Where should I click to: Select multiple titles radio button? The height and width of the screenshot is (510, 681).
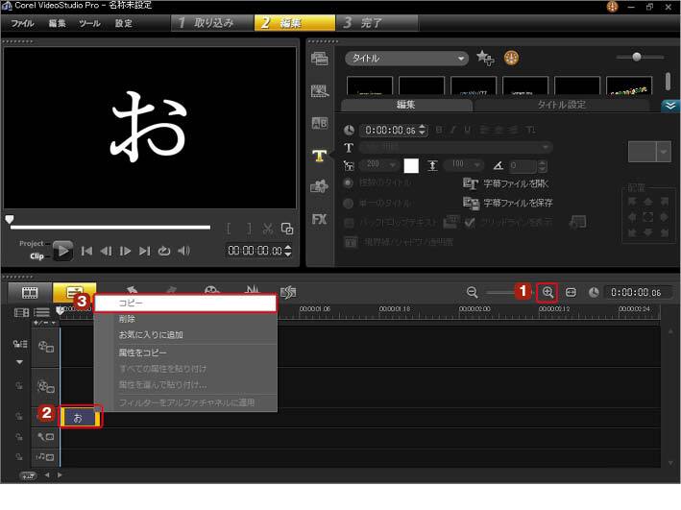pos(349,182)
